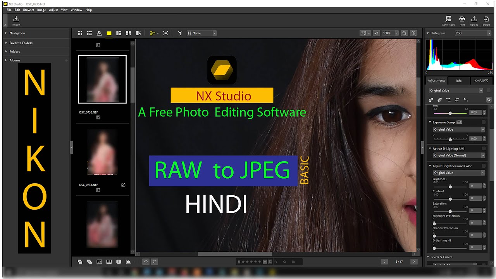Click the x1 zoom ratio button
Viewport: 496px width, 279px height.
tap(376, 33)
